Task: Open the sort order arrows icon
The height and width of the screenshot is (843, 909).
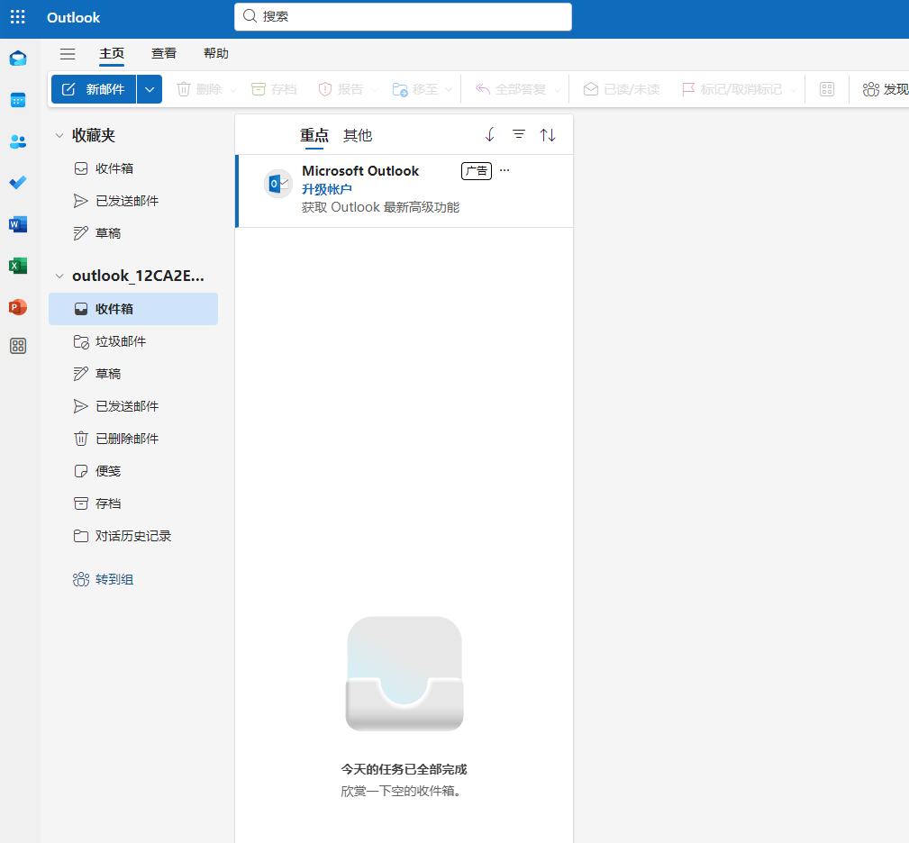Action: tap(548, 135)
